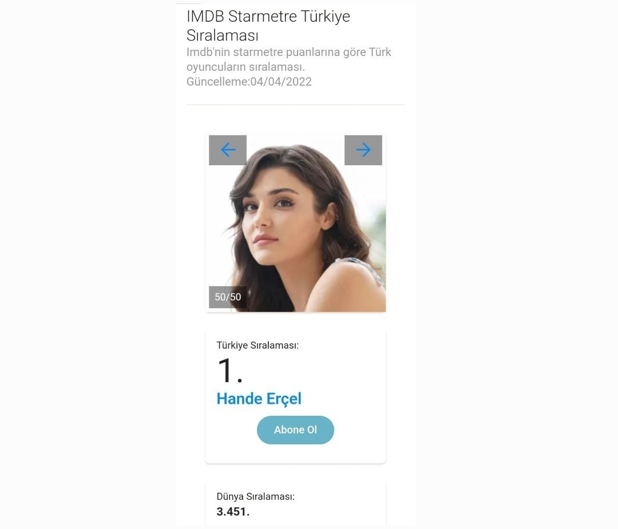Open Hande Erçel's portrait photo
Screen dimensions: 618x529
tap(296, 224)
